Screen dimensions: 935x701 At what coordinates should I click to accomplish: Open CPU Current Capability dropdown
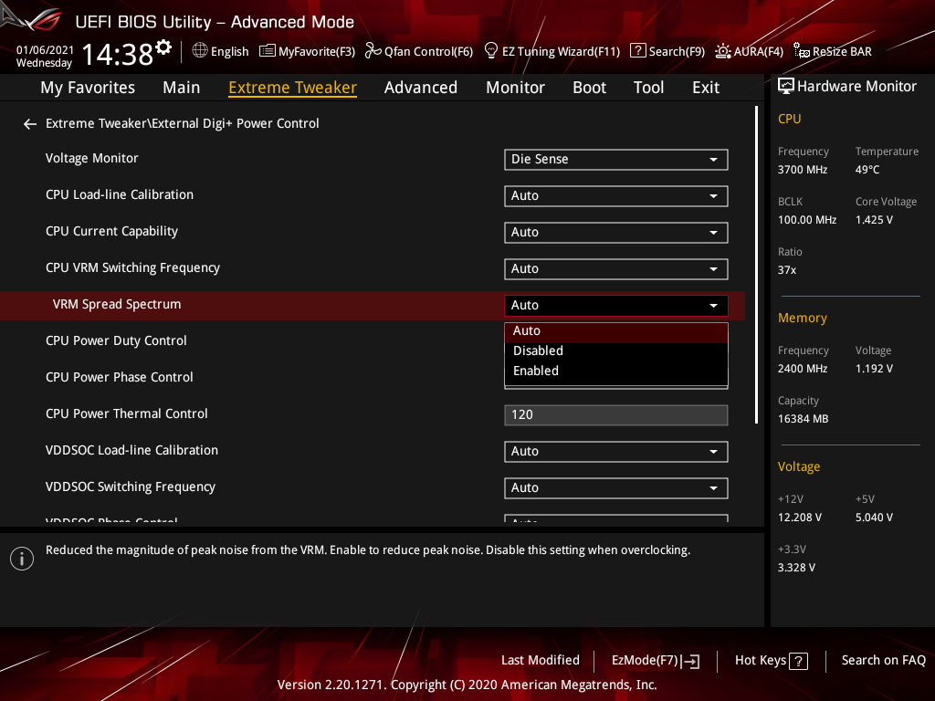tap(616, 233)
